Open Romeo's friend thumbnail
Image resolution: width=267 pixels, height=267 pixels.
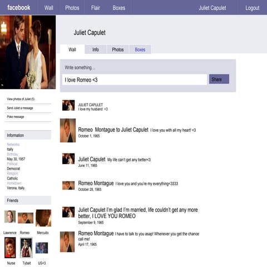[x=26, y=218]
